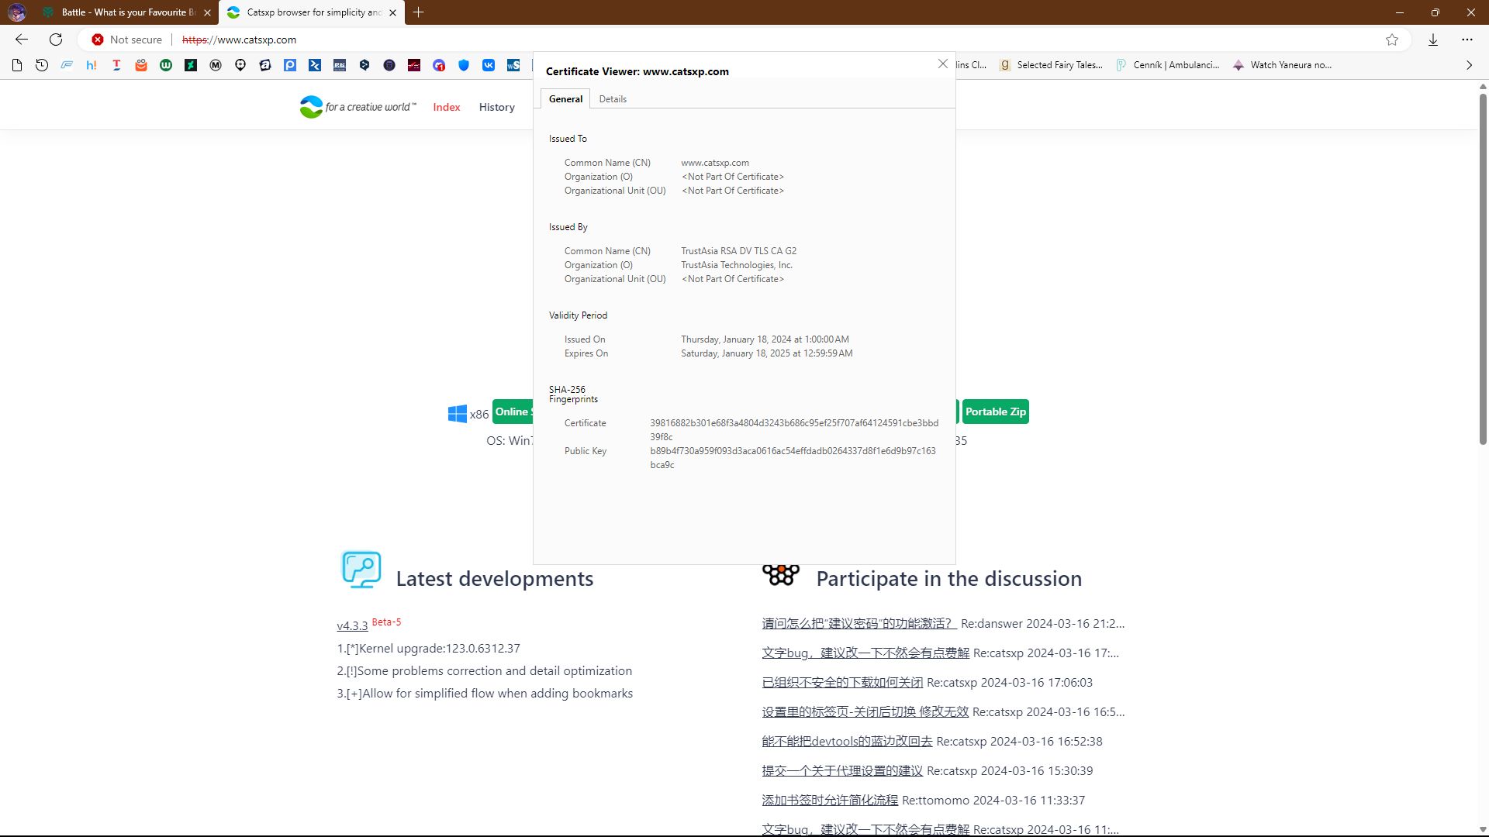Image resolution: width=1489 pixels, height=837 pixels.
Task: Click the Not secure site indicator
Action: click(x=127, y=40)
